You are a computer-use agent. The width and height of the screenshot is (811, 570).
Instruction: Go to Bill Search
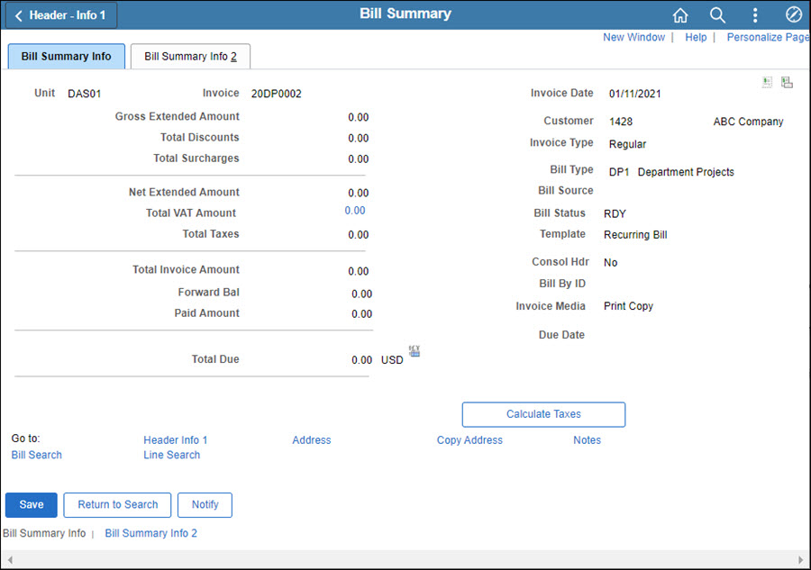click(36, 455)
